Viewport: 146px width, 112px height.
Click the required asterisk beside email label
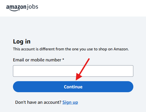pyautogui.click(x=63, y=59)
